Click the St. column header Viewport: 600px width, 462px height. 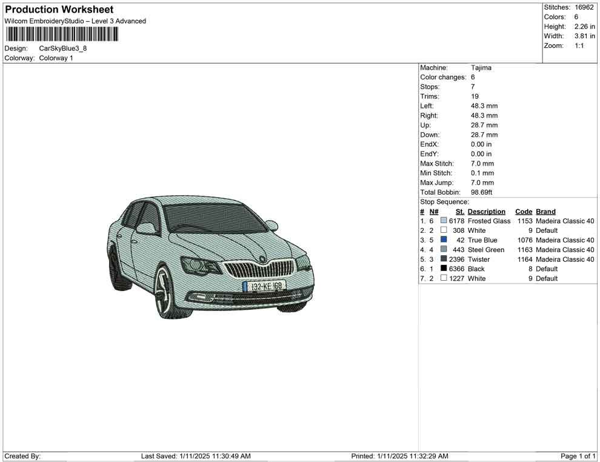point(459,212)
